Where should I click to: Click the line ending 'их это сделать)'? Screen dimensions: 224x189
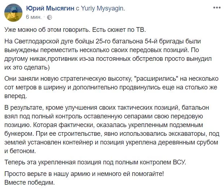pos(27,67)
